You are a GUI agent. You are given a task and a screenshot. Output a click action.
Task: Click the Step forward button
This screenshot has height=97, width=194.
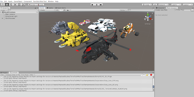[101, 5]
